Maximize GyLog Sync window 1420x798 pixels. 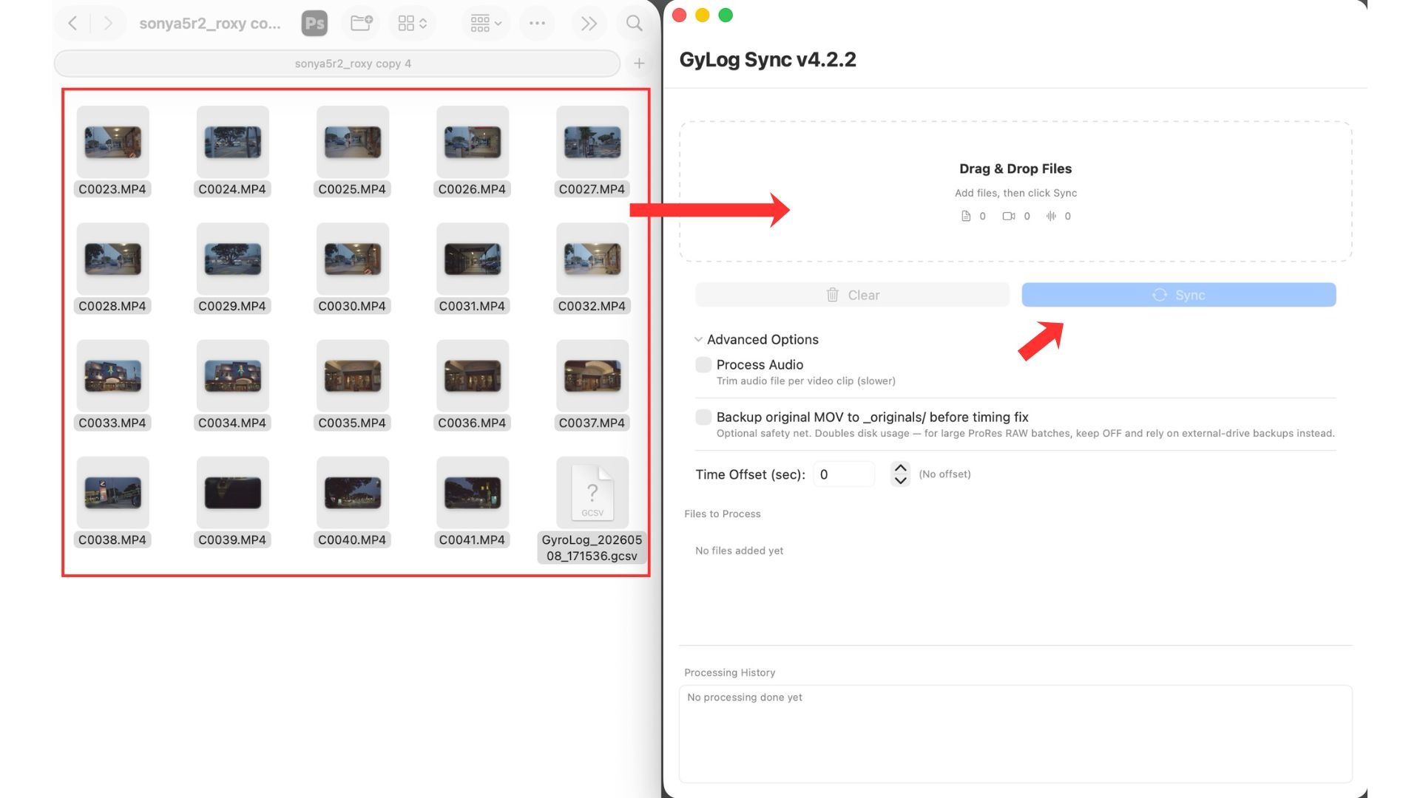726,15
